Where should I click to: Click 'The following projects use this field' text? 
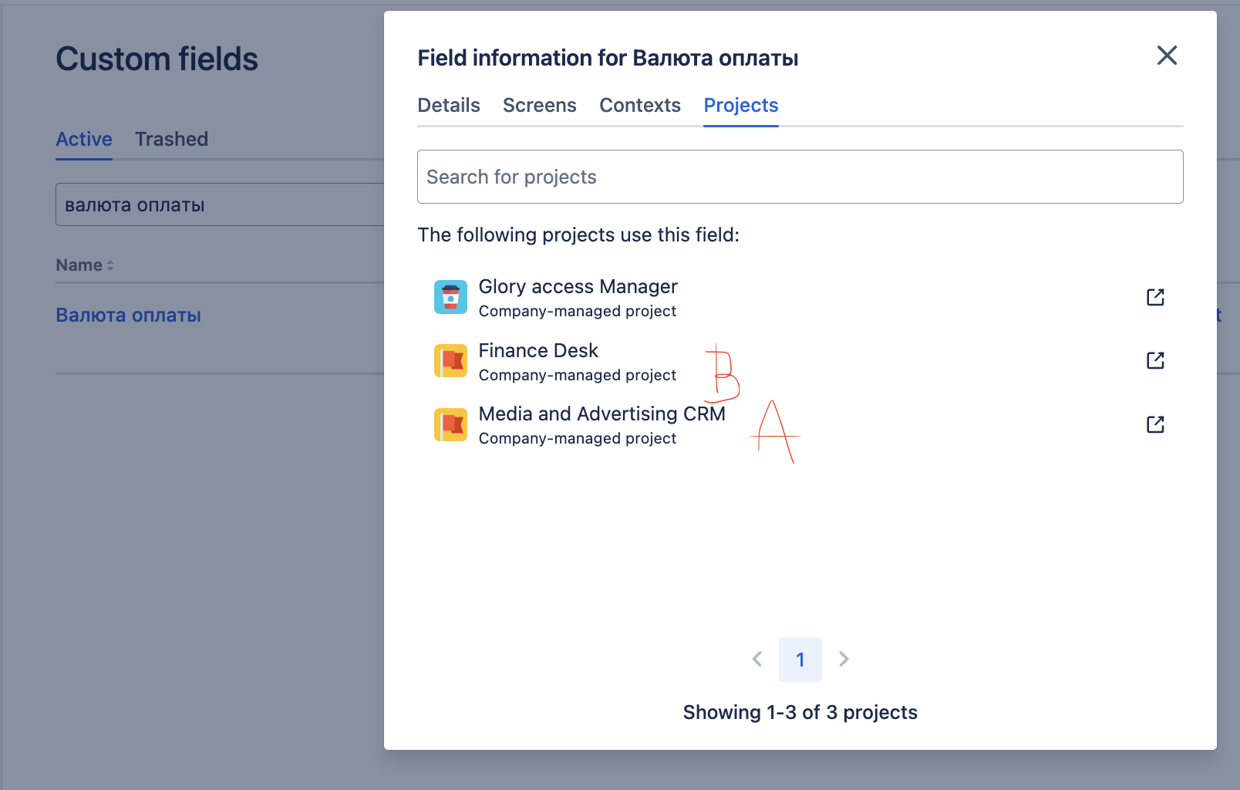(x=578, y=235)
